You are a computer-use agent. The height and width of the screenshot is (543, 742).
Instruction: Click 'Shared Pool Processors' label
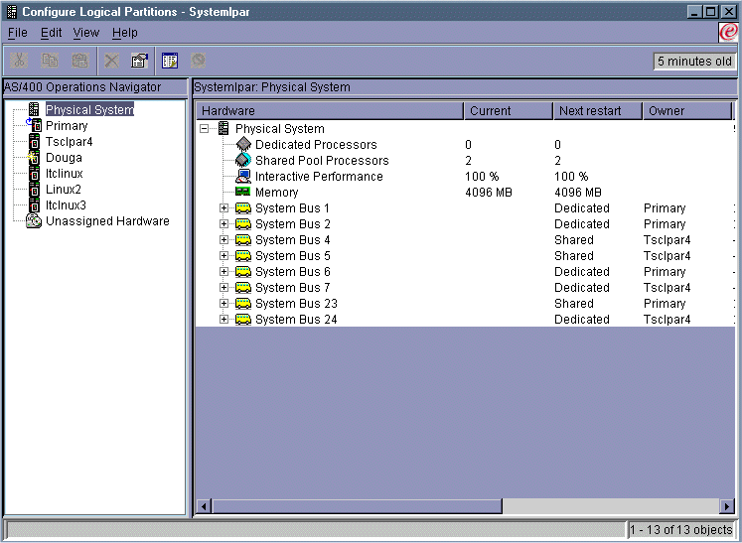click(x=322, y=161)
